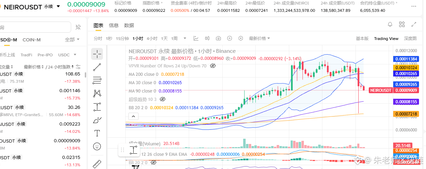Click the floating measure tool button
This screenshot has height=169, width=426.
(134, 150)
